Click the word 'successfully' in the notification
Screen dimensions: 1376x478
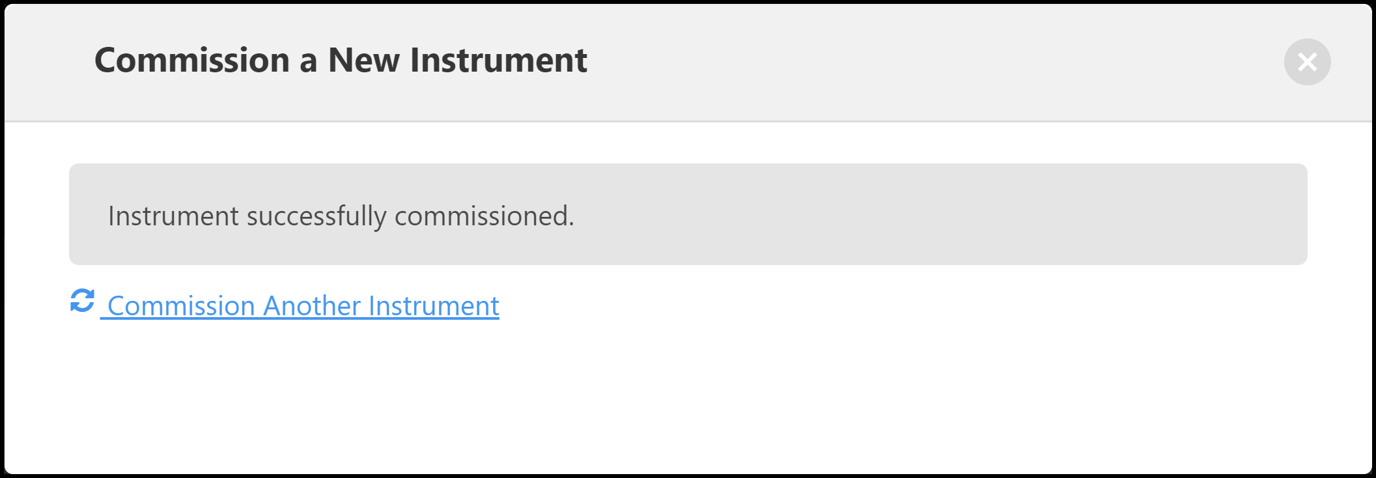pyautogui.click(x=316, y=216)
